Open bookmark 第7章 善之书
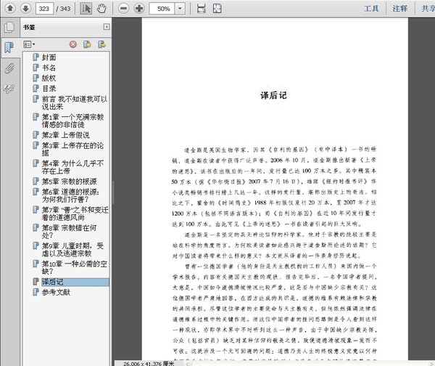 click(x=75, y=213)
